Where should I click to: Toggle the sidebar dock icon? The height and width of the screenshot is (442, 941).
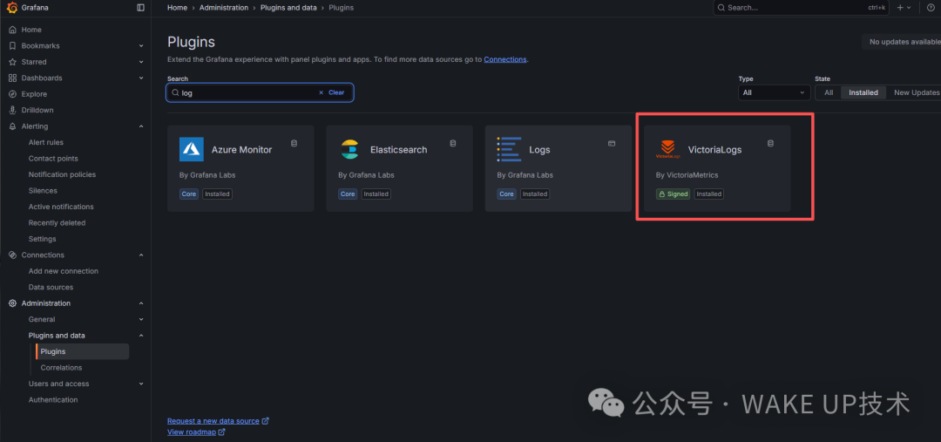coord(140,8)
